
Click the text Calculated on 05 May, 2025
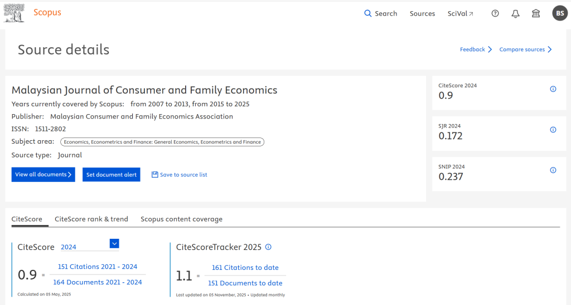pyautogui.click(x=44, y=294)
